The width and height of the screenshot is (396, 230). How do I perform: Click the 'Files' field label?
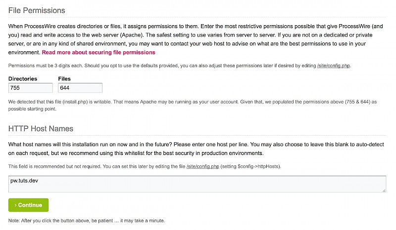[x=64, y=79]
